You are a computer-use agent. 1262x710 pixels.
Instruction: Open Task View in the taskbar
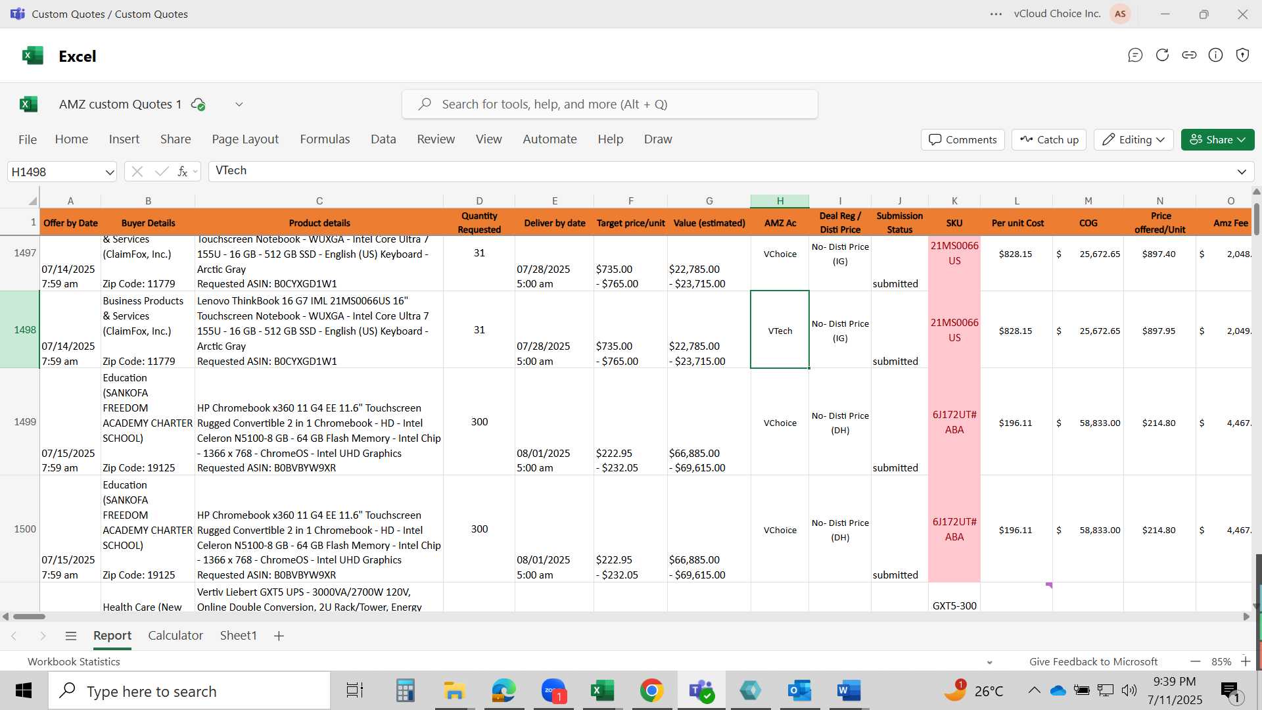click(x=355, y=690)
